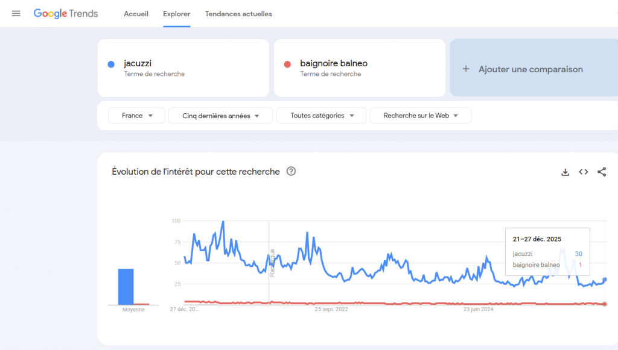Click the blue jacuzzi color dot
618x350 pixels.
click(111, 64)
